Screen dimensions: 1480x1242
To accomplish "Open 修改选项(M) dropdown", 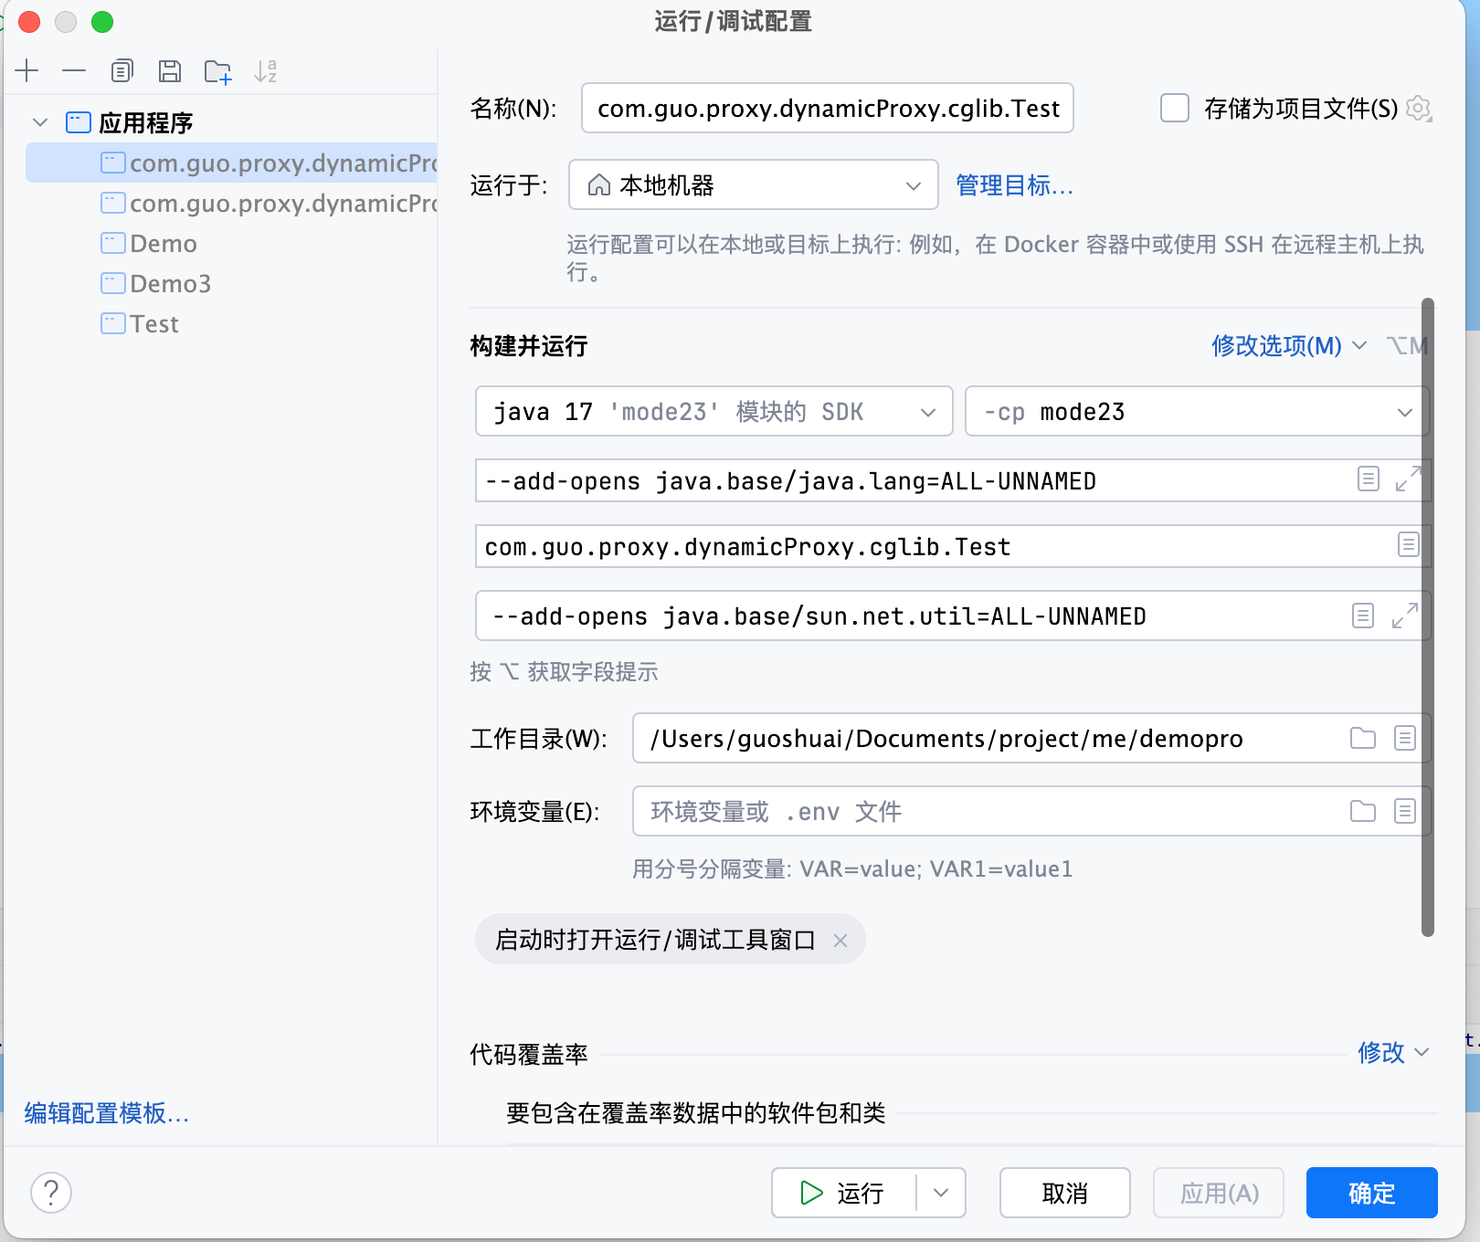I will (x=1288, y=345).
